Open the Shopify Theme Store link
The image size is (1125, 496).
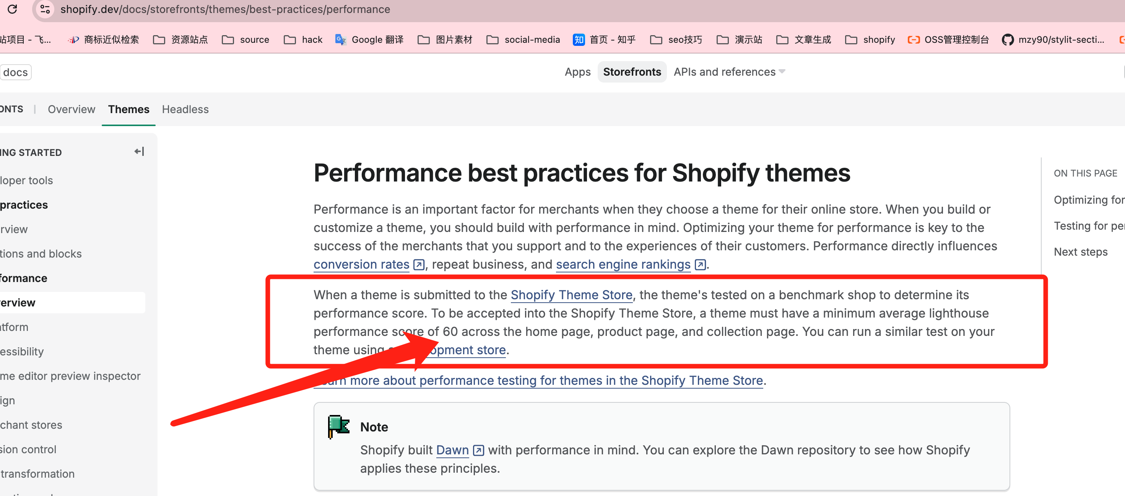(x=572, y=295)
